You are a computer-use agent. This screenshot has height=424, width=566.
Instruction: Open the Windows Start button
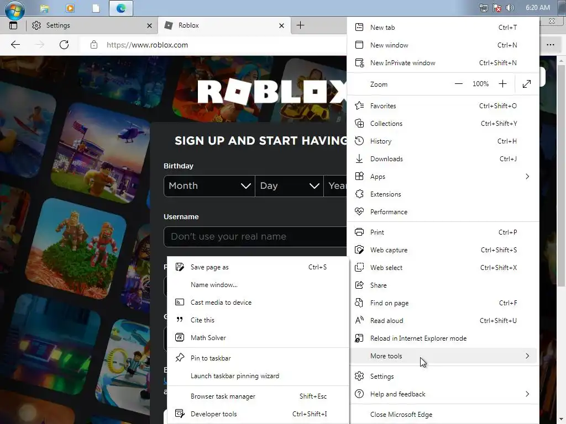pos(15,10)
